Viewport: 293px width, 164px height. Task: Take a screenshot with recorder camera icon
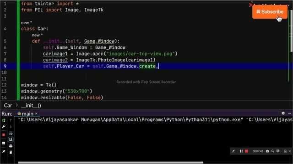pos(267,151)
